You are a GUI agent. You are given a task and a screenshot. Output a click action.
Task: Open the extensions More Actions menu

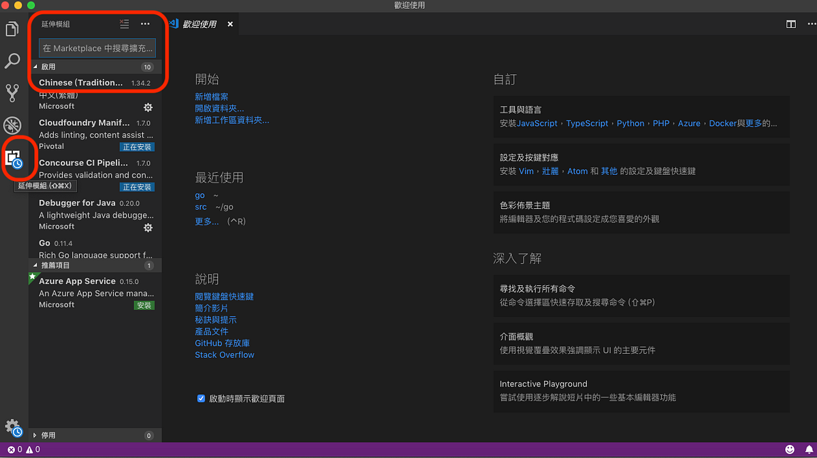(x=145, y=24)
